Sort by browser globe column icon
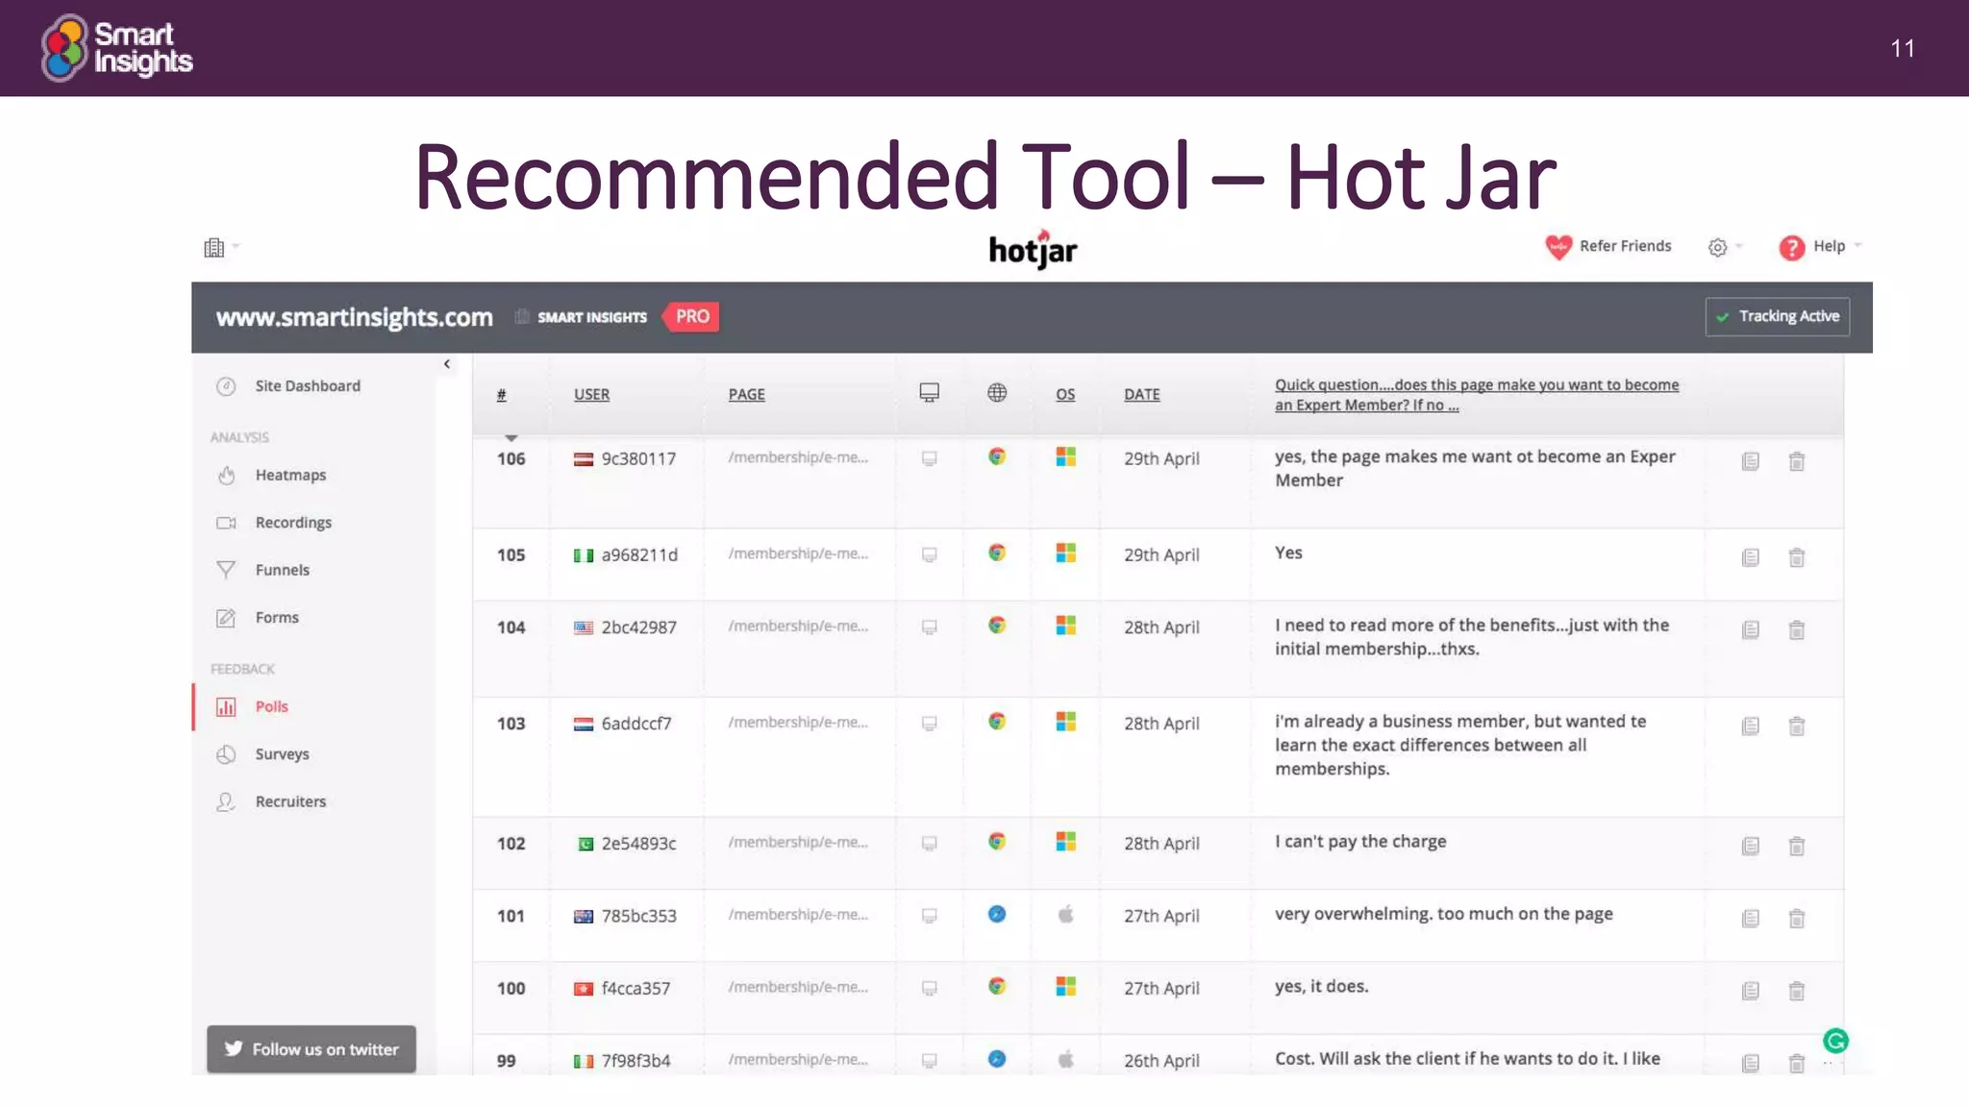 997,393
